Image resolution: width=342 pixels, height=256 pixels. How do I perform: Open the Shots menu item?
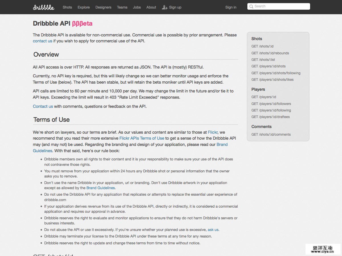pos(67,7)
